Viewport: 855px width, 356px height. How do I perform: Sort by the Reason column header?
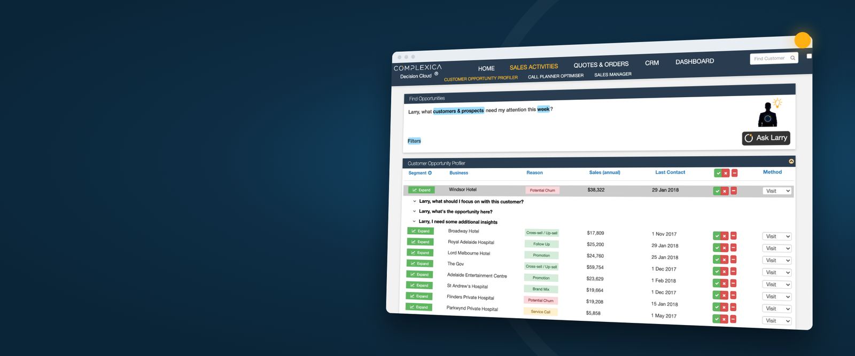click(534, 173)
